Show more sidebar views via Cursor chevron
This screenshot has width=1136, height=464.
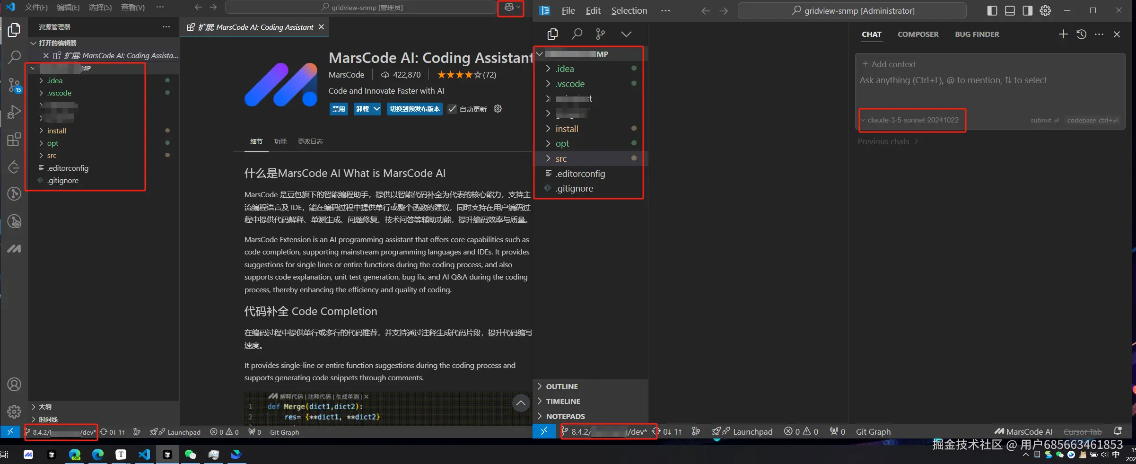coord(626,34)
